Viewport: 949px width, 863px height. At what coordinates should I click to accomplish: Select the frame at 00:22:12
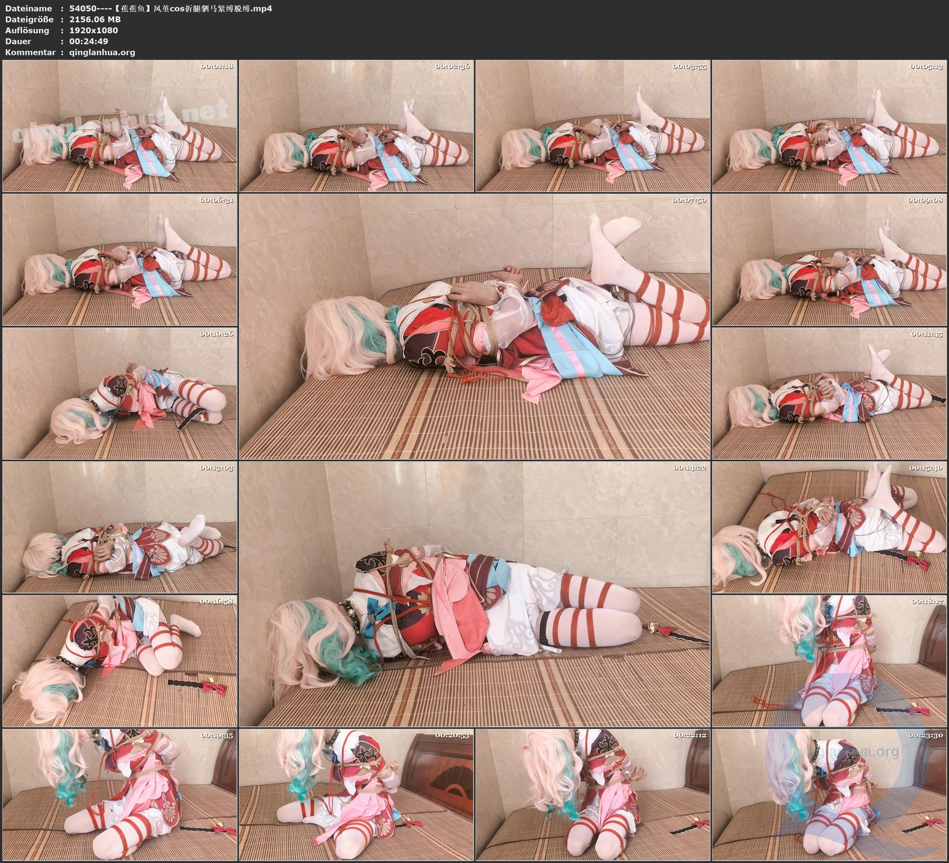[x=593, y=795]
